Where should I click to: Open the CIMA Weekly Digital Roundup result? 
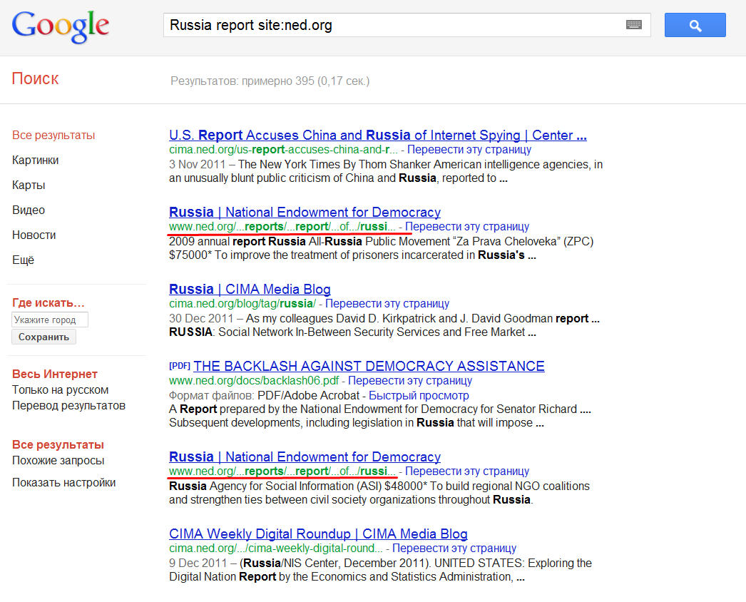(318, 534)
